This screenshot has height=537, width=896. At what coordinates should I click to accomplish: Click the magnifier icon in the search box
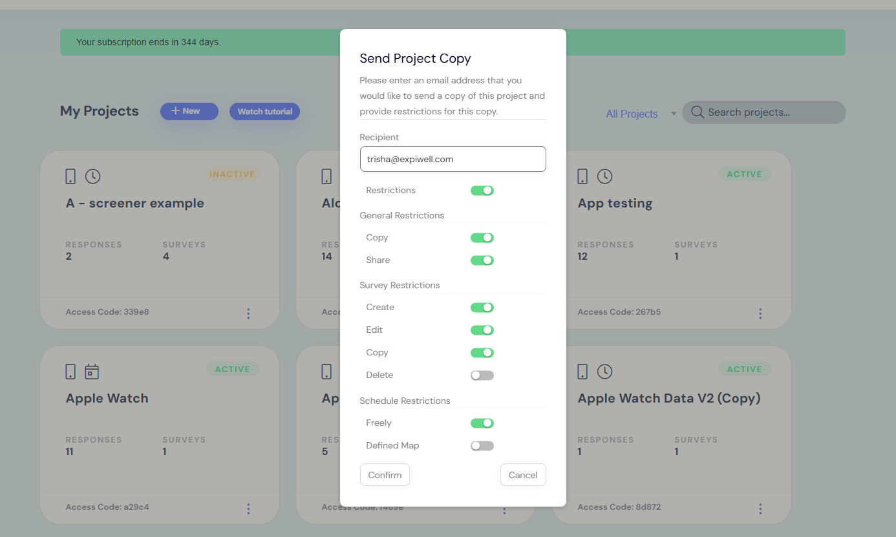tap(697, 112)
